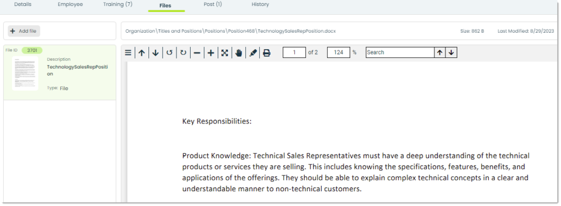561x206 pixels.
Task: Zoom in with the plus icon
Action: point(211,53)
